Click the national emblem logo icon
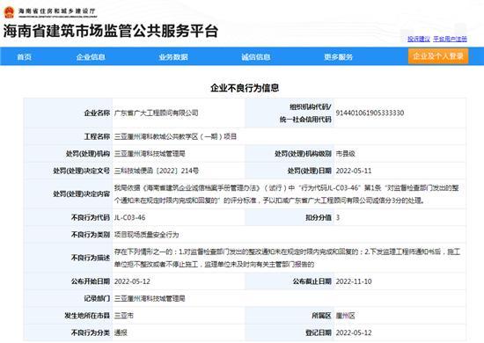 9,12
